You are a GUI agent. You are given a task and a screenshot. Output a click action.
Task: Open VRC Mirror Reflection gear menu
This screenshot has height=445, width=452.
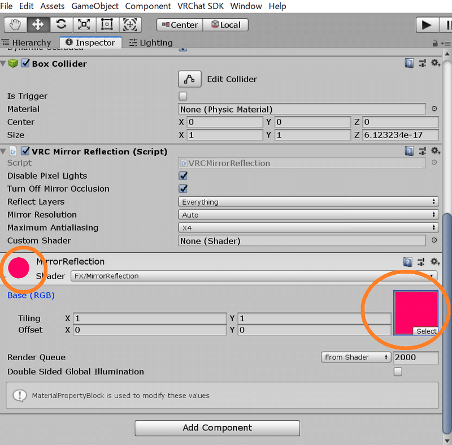pyautogui.click(x=435, y=150)
